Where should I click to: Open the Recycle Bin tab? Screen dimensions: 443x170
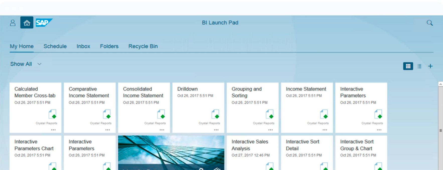(143, 46)
